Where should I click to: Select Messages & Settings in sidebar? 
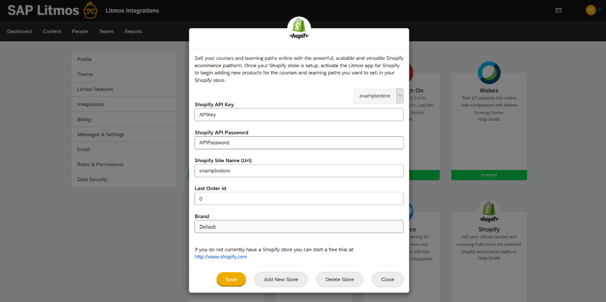124,134
